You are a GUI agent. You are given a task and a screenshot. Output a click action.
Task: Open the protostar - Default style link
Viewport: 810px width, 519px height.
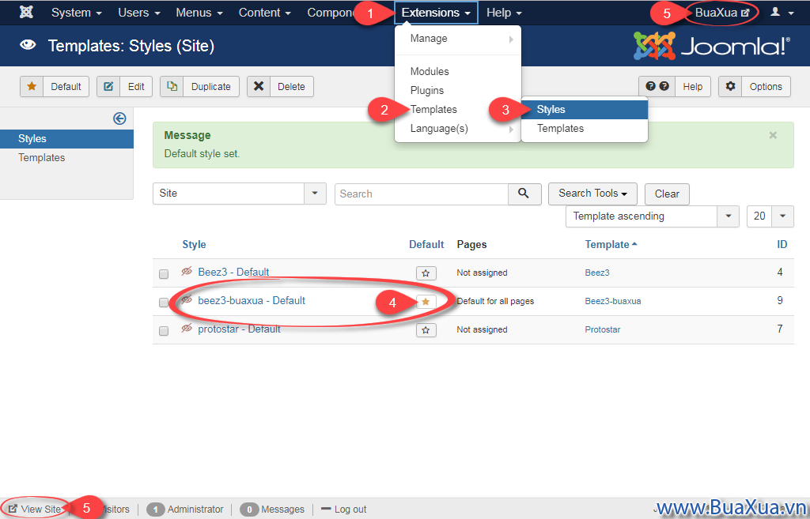[239, 329]
